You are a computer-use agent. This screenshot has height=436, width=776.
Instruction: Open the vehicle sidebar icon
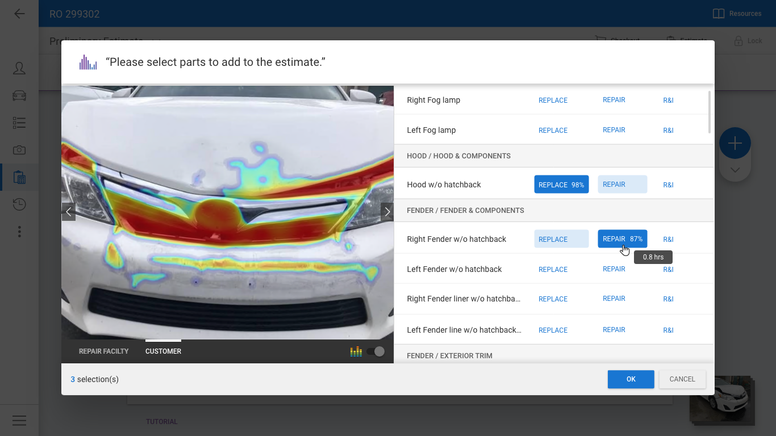[x=19, y=95]
